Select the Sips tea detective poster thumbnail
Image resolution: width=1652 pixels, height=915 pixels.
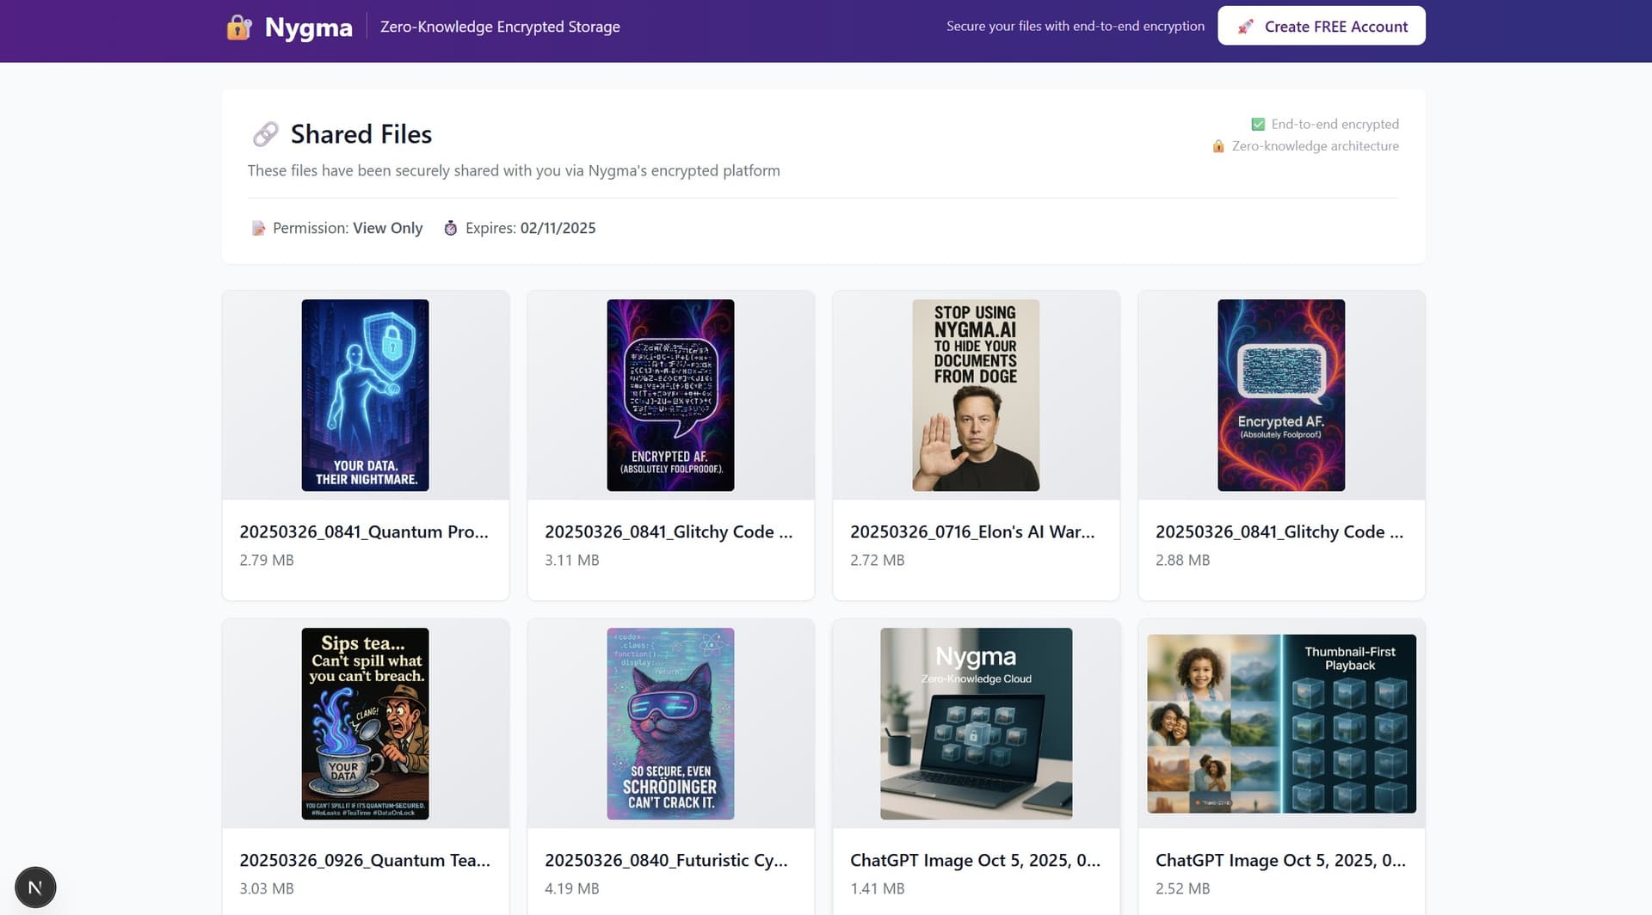point(365,723)
